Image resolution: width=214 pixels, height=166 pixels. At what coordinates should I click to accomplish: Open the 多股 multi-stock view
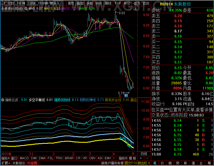pos(89,3)
